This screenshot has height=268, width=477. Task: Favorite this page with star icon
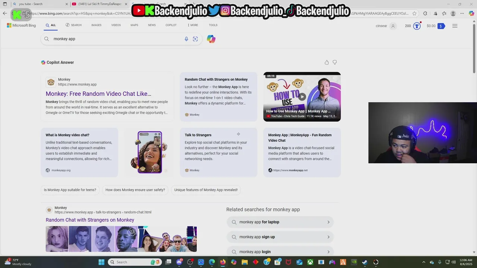tap(414, 13)
